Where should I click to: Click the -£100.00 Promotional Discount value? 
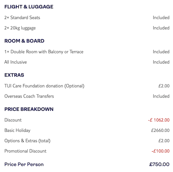161,151
